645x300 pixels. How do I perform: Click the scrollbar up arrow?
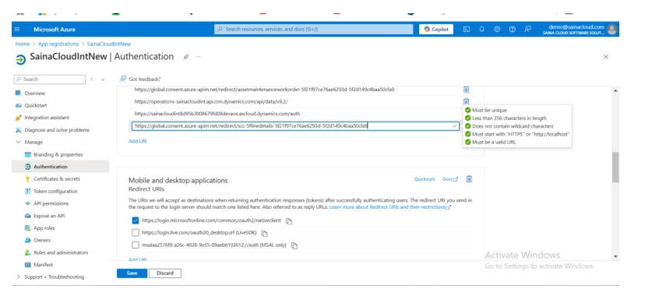pyautogui.click(x=615, y=90)
